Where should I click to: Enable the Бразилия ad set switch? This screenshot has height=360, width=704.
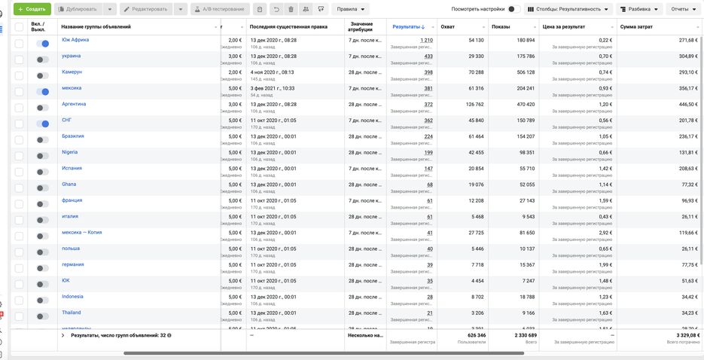43,139
